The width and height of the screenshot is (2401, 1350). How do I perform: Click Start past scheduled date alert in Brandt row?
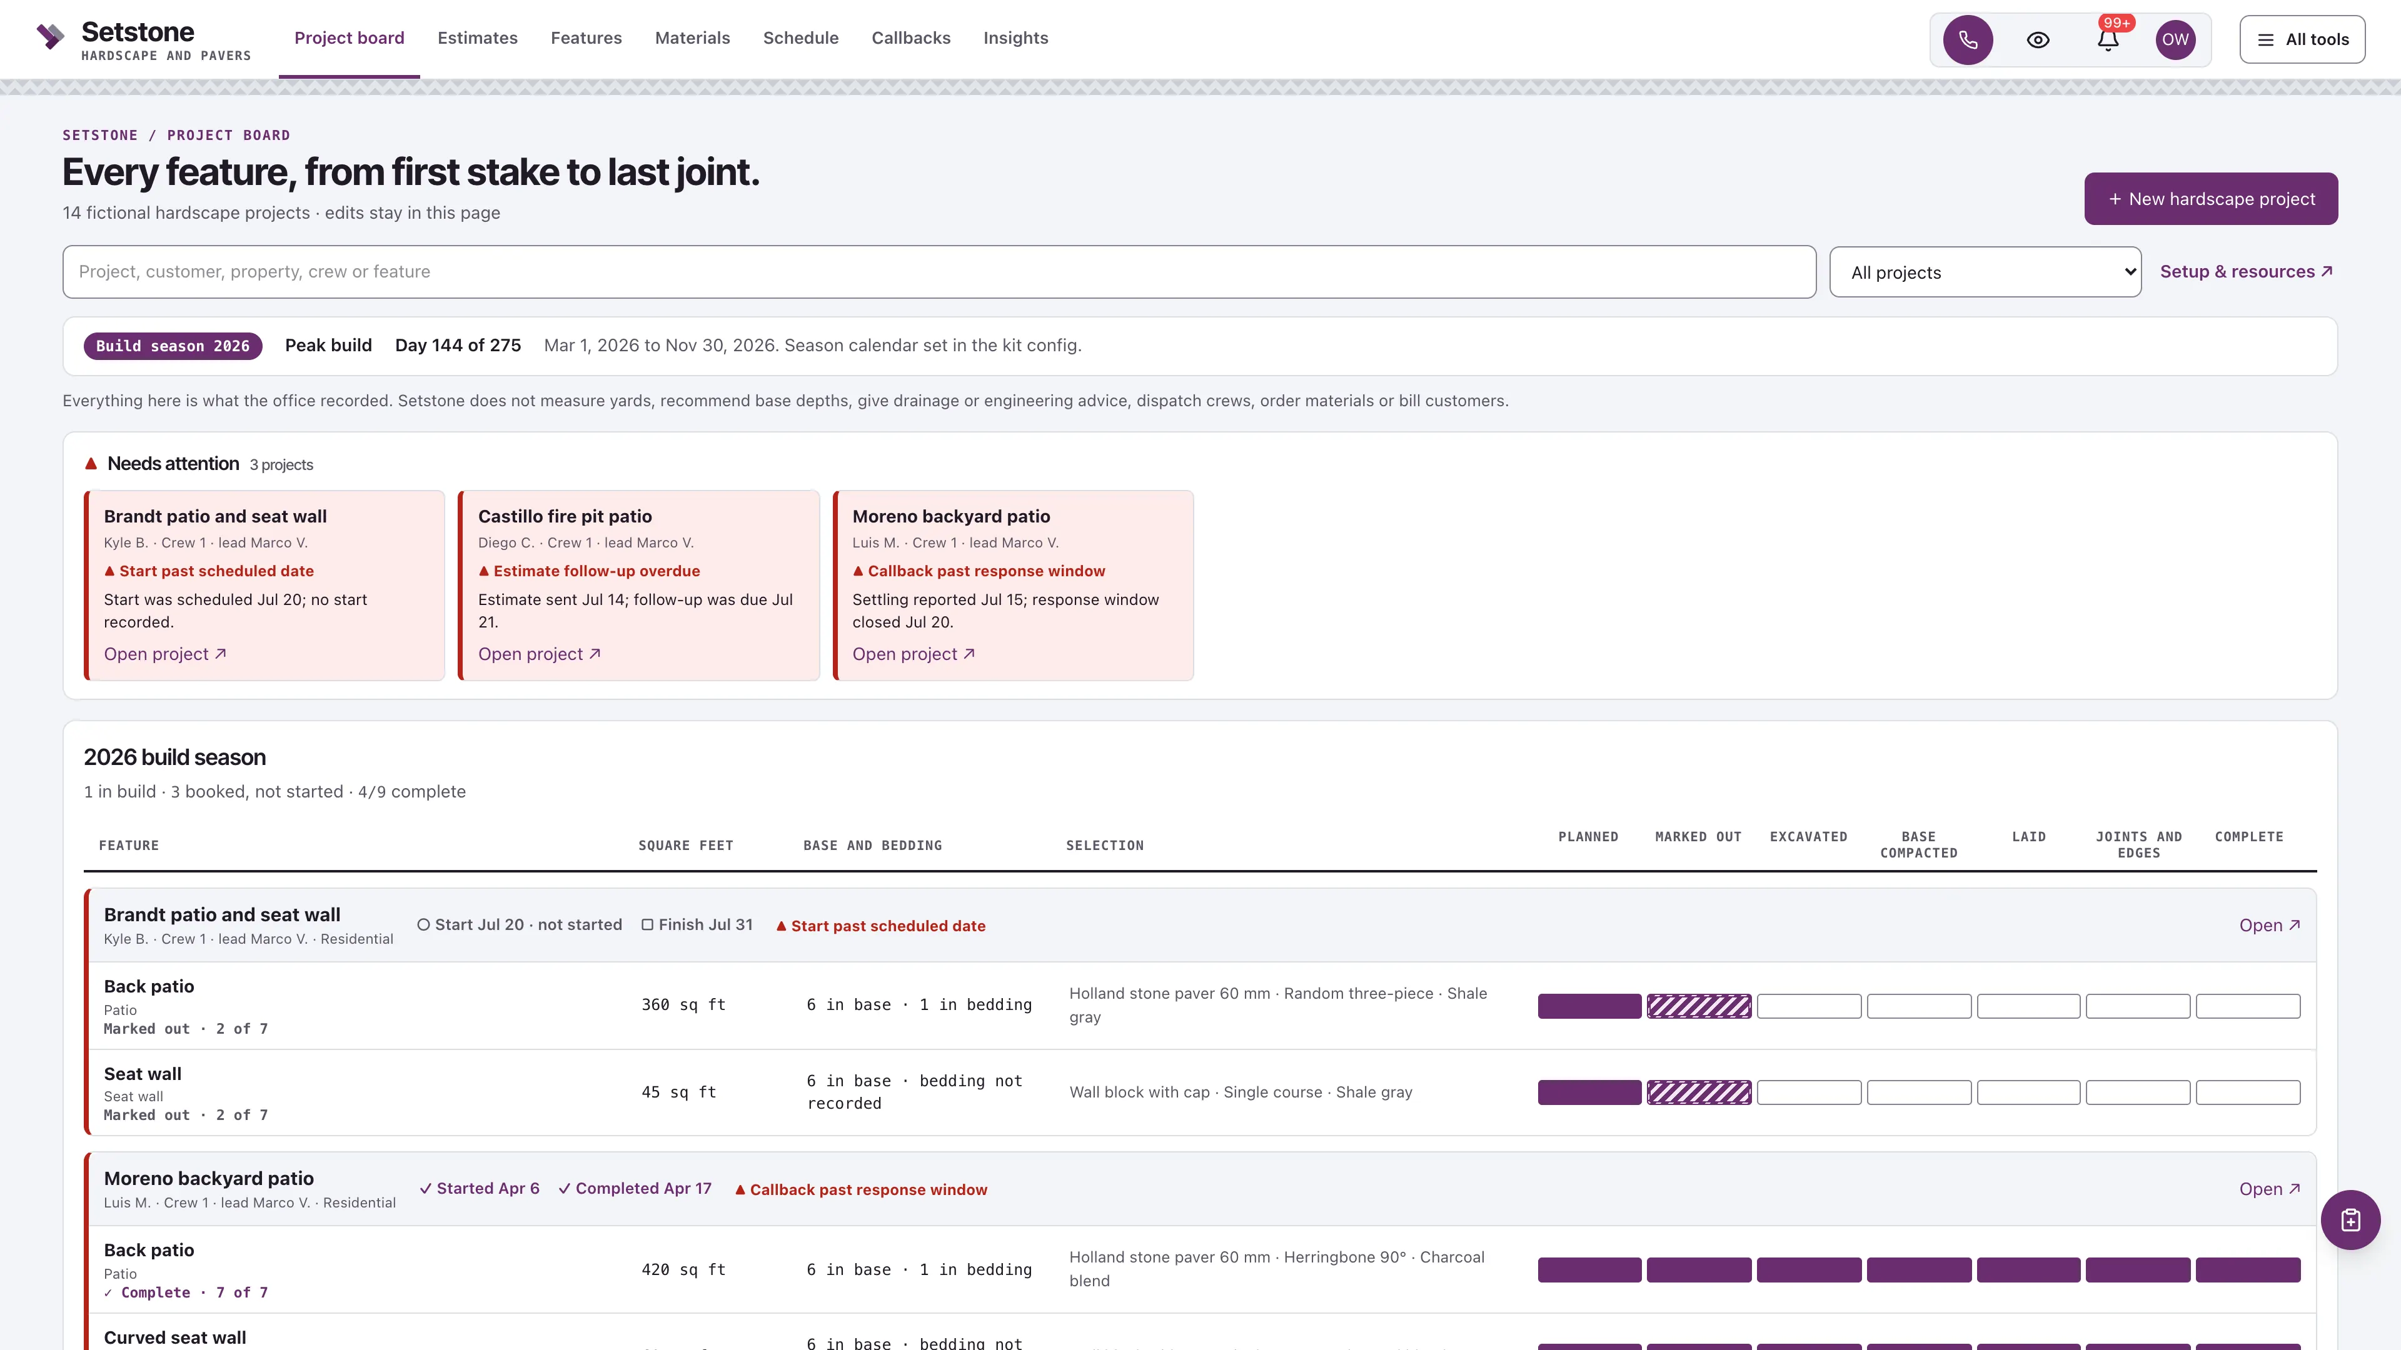click(881, 926)
